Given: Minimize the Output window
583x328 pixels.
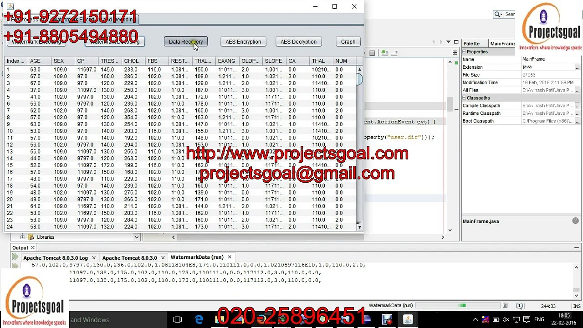Looking at the screenshot, I should coord(577,248).
